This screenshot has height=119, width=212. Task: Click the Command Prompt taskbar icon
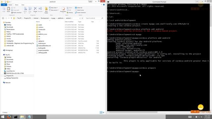(16, 117)
